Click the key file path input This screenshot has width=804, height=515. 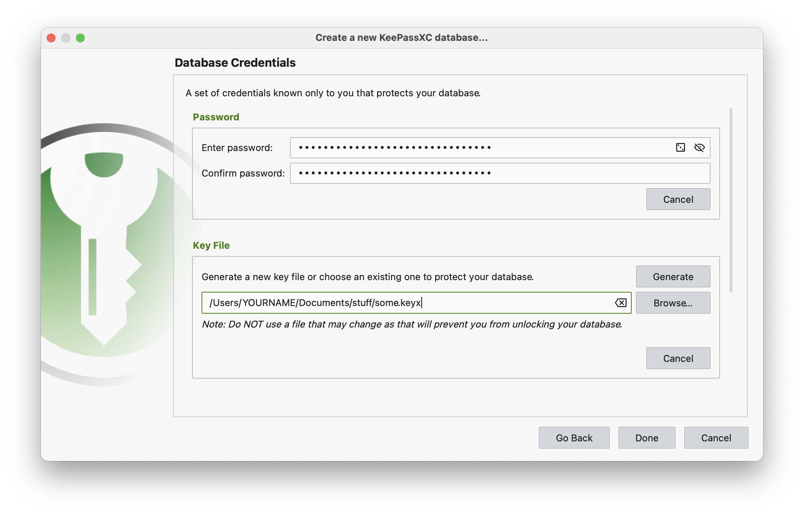point(416,303)
